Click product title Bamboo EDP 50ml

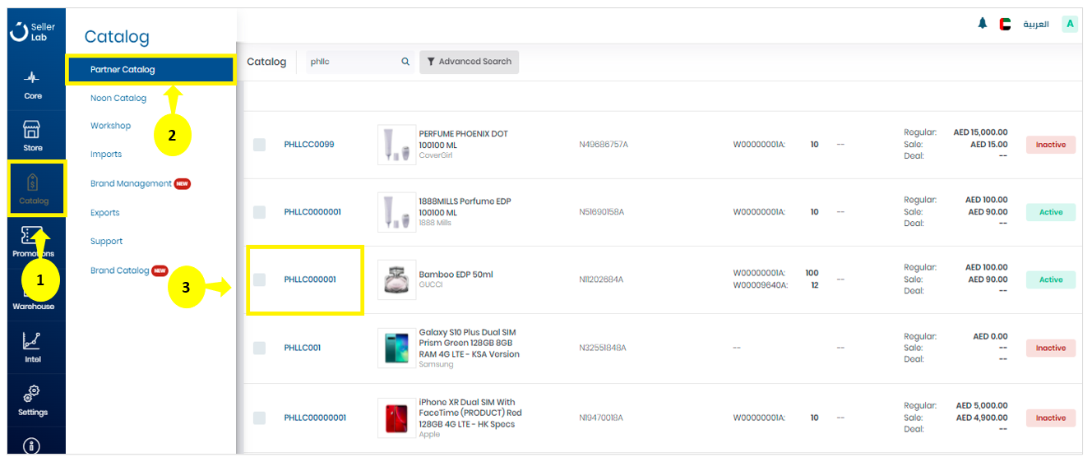[x=456, y=275]
